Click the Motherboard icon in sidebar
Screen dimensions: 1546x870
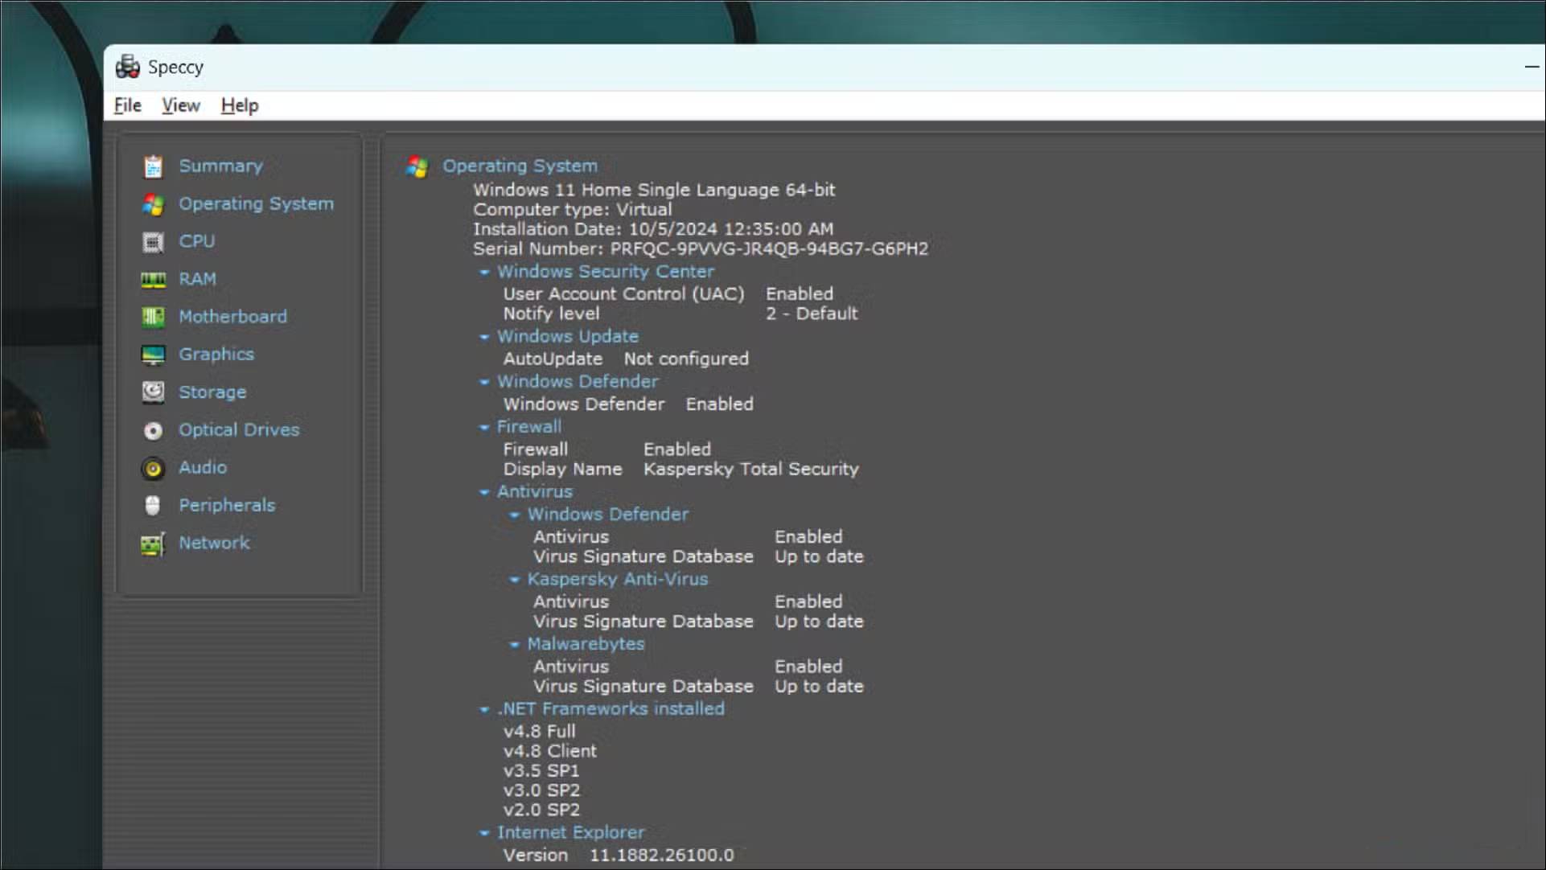[153, 317]
